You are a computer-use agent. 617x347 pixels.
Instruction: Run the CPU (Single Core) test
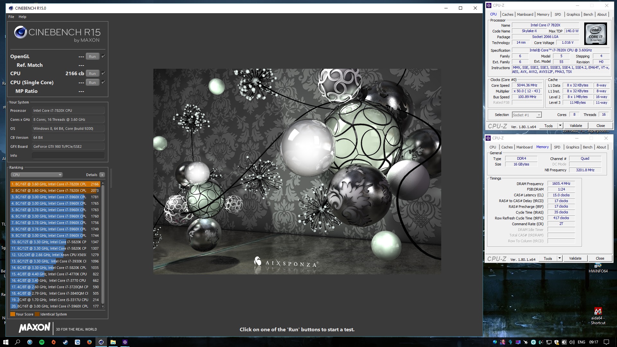[x=93, y=83]
